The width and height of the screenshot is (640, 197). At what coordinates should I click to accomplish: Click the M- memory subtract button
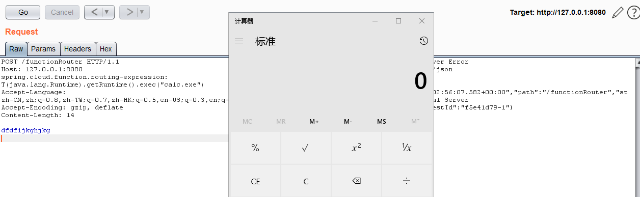coord(348,122)
